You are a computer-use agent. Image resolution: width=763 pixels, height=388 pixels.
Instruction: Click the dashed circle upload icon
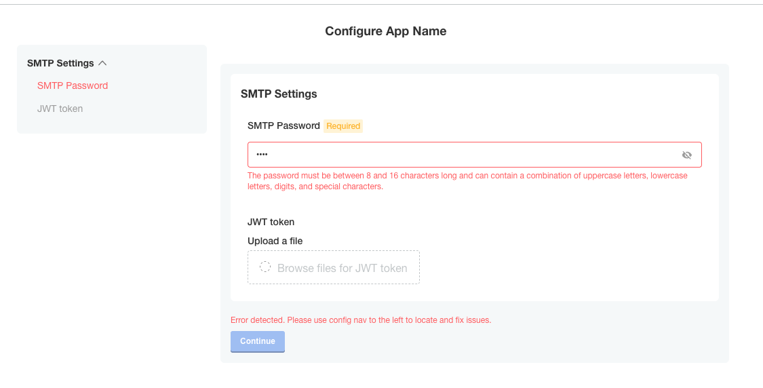tap(265, 267)
